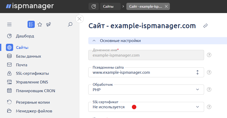Click the page title Сайт - example-ispmanager.com
The image size is (227, 118).
(x=142, y=26)
